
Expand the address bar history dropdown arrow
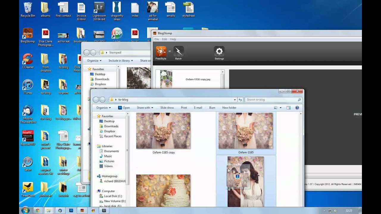(x=235, y=100)
